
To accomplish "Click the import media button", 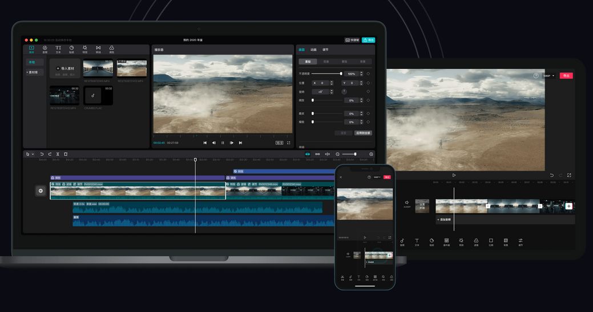I will coord(65,68).
